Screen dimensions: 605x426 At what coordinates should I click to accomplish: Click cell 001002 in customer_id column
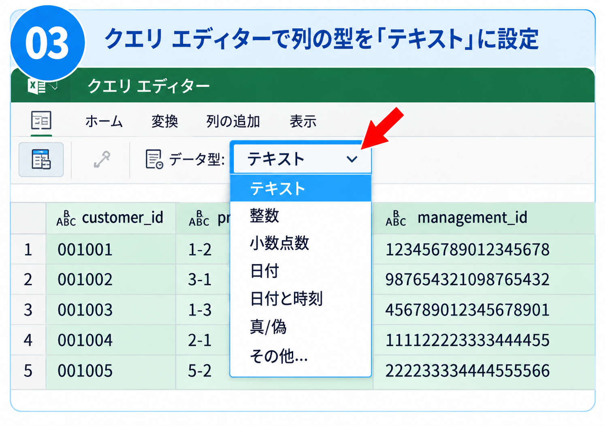click(x=111, y=279)
